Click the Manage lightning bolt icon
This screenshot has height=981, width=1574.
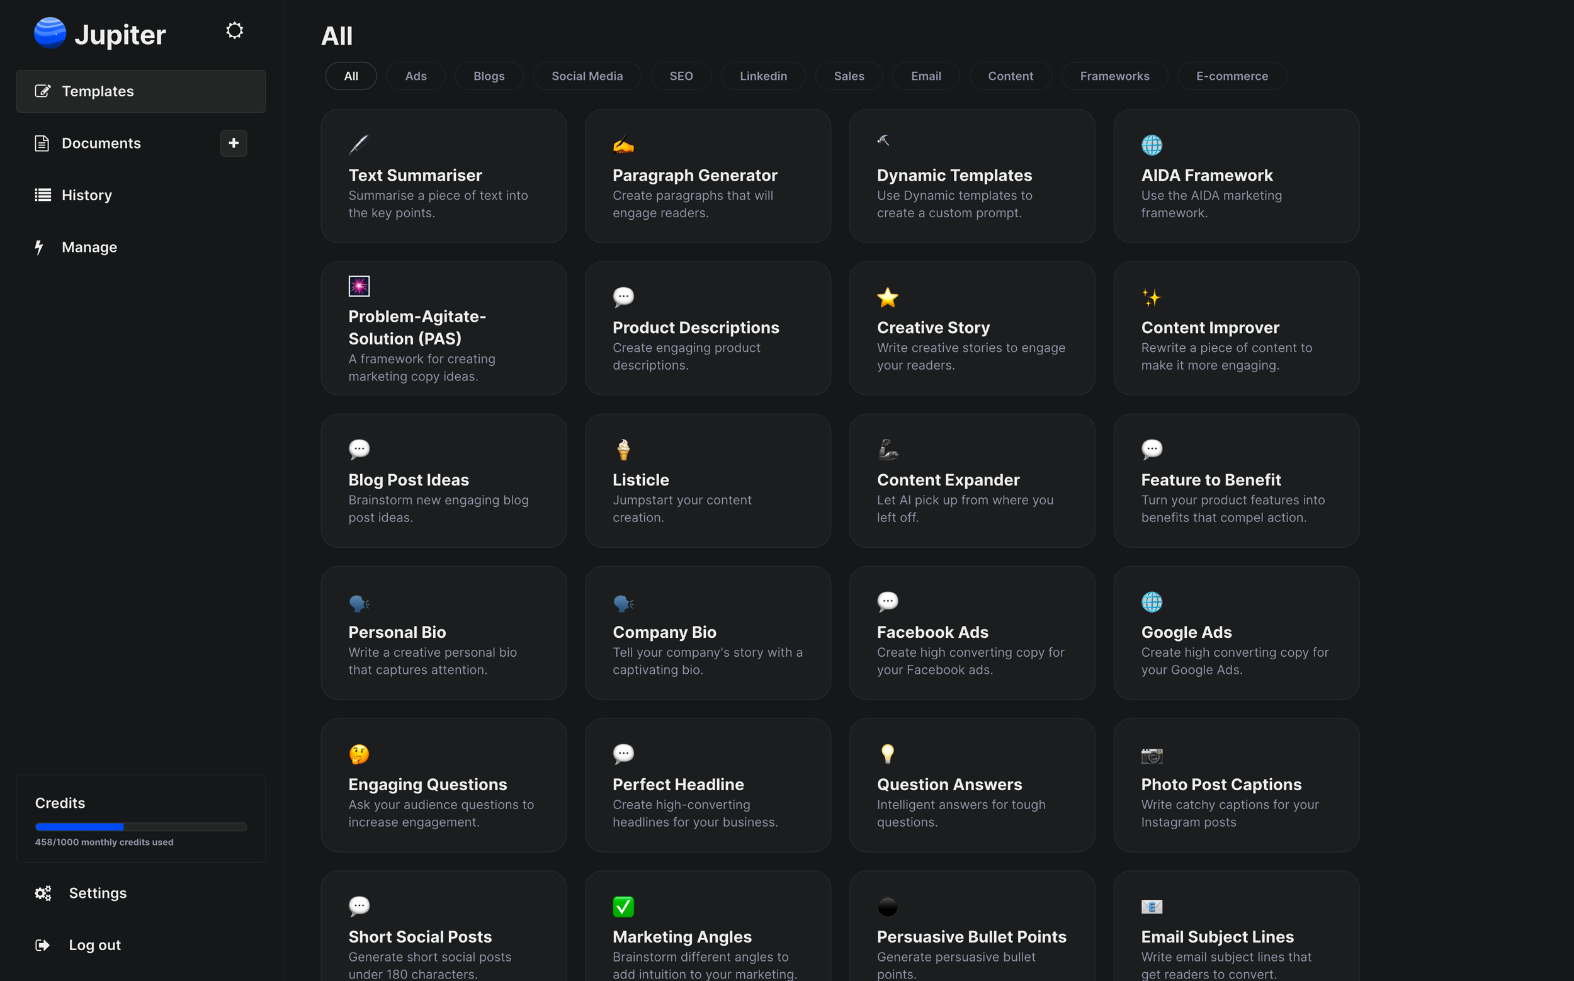coord(39,247)
